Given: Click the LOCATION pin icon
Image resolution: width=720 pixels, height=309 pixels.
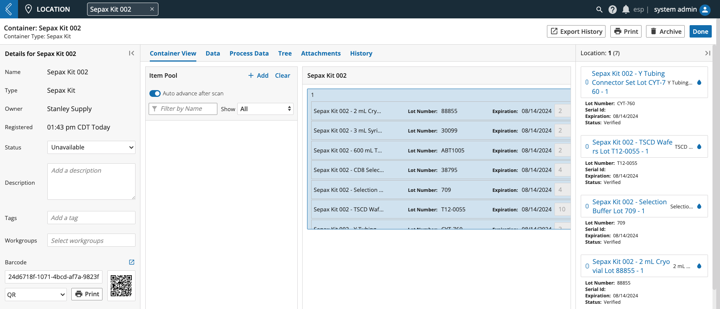Looking at the screenshot, I should coord(29,9).
